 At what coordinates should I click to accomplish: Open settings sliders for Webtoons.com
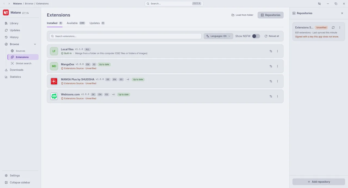tap(271, 96)
